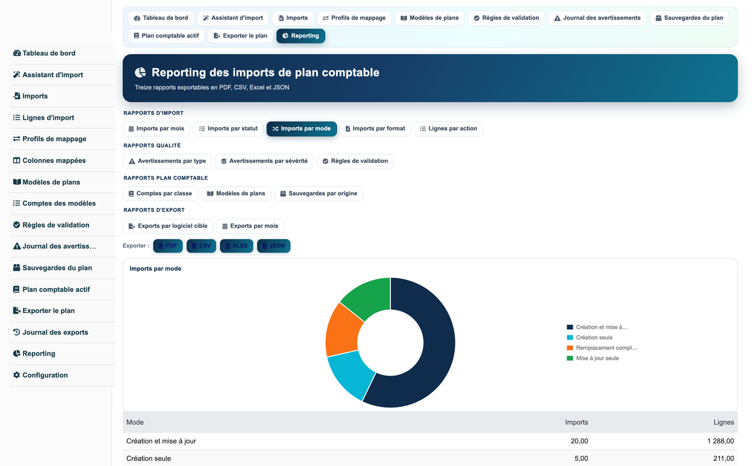Open the Exports par logiciel cible report
Viewport: 752px width, 466px height.
click(168, 226)
